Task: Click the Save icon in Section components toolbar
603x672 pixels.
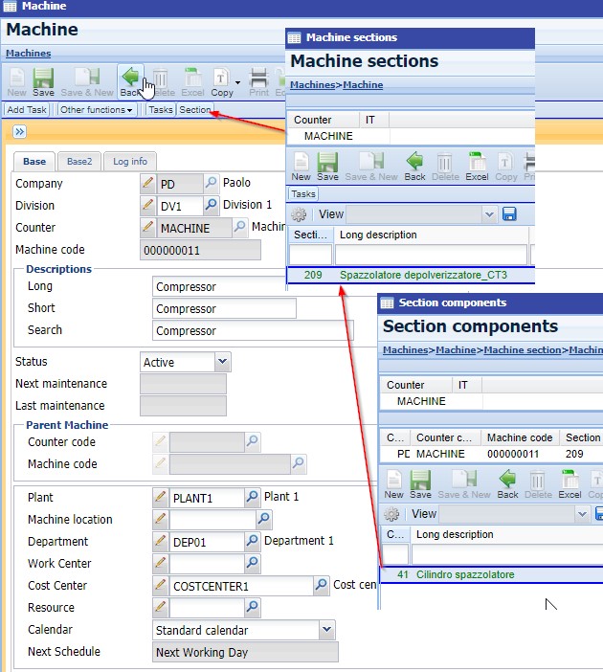Action: (x=420, y=483)
